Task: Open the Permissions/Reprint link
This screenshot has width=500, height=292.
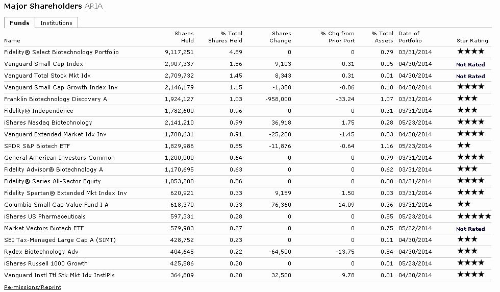Action: click(33, 287)
